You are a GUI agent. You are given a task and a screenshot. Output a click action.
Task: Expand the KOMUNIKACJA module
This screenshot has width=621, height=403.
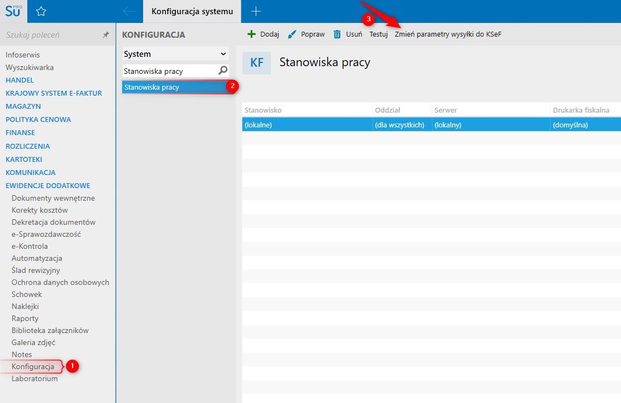pos(31,173)
